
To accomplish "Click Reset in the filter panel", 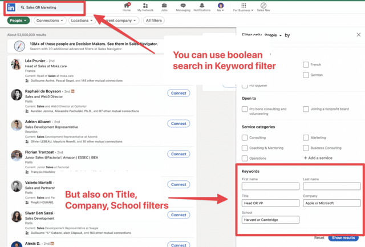I will click(319, 238).
